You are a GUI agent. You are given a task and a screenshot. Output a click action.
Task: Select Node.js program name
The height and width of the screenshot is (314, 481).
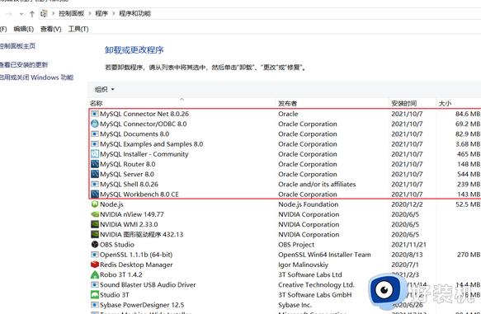[111, 204]
